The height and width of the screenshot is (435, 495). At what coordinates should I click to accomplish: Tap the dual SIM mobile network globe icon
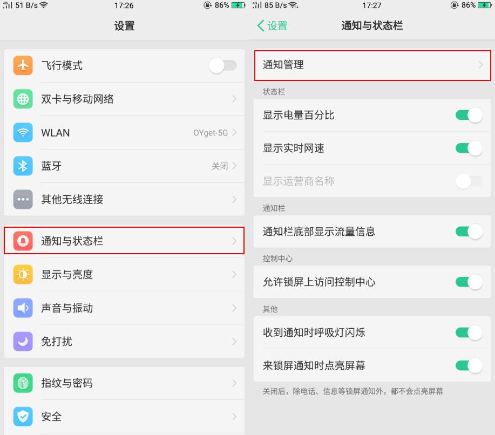[x=23, y=99]
